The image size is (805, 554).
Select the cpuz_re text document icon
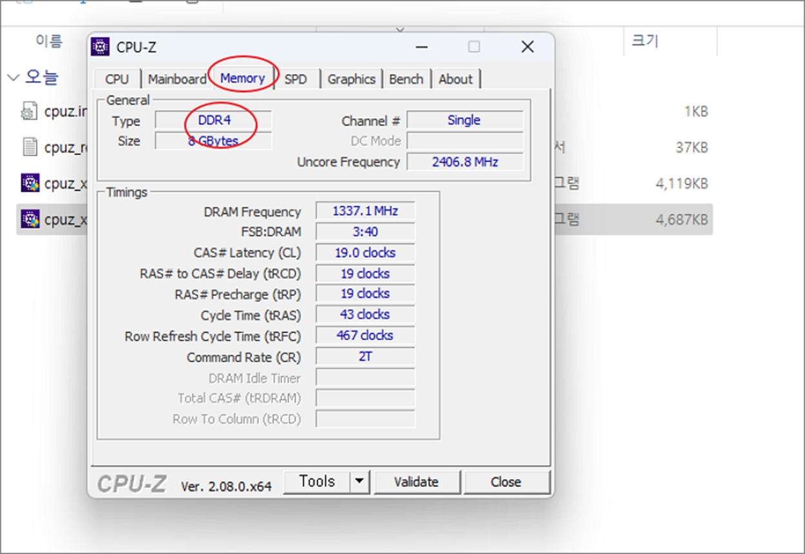pos(30,147)
